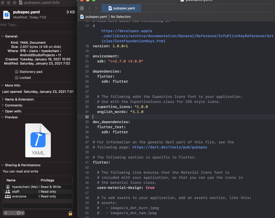275x218 pixels.
Task: Select the pubspec.yaml editor tab
Action: point(121,8)
